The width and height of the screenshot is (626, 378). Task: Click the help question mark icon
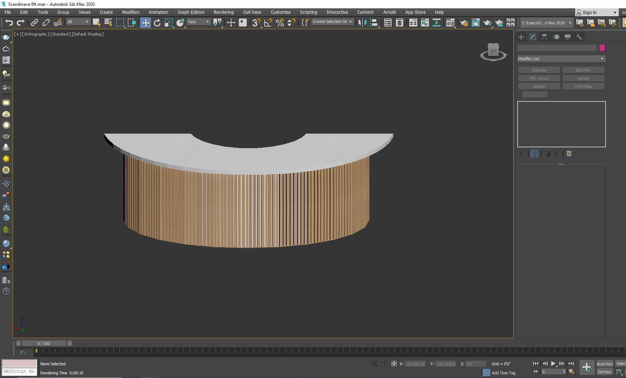pyautogui.click(x=6, y=291)
